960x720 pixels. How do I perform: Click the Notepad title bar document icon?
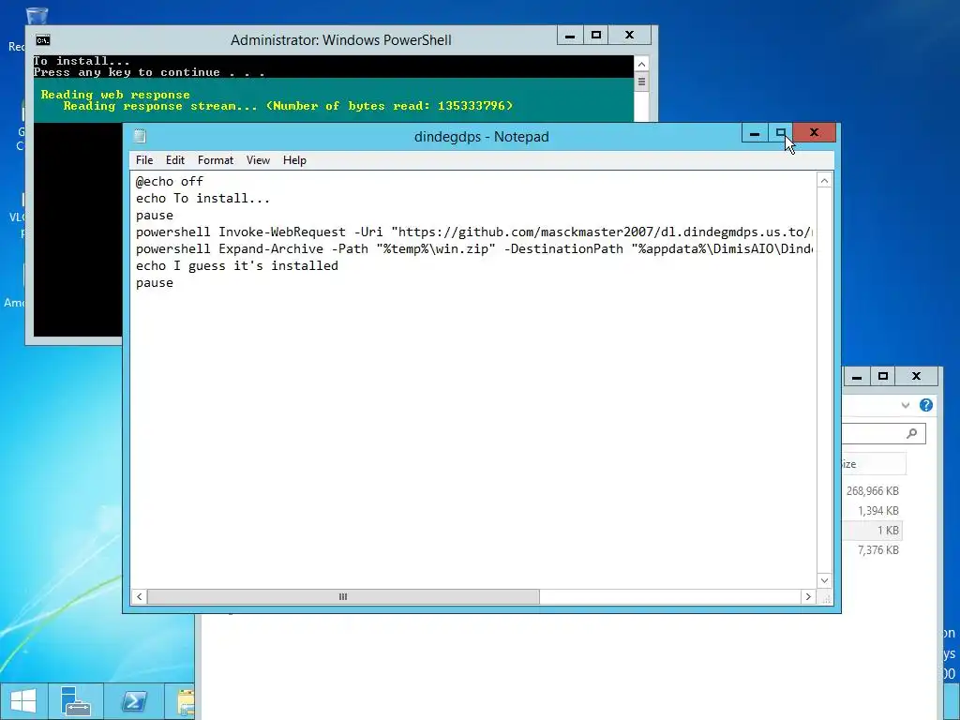click(x=140, y=136)
